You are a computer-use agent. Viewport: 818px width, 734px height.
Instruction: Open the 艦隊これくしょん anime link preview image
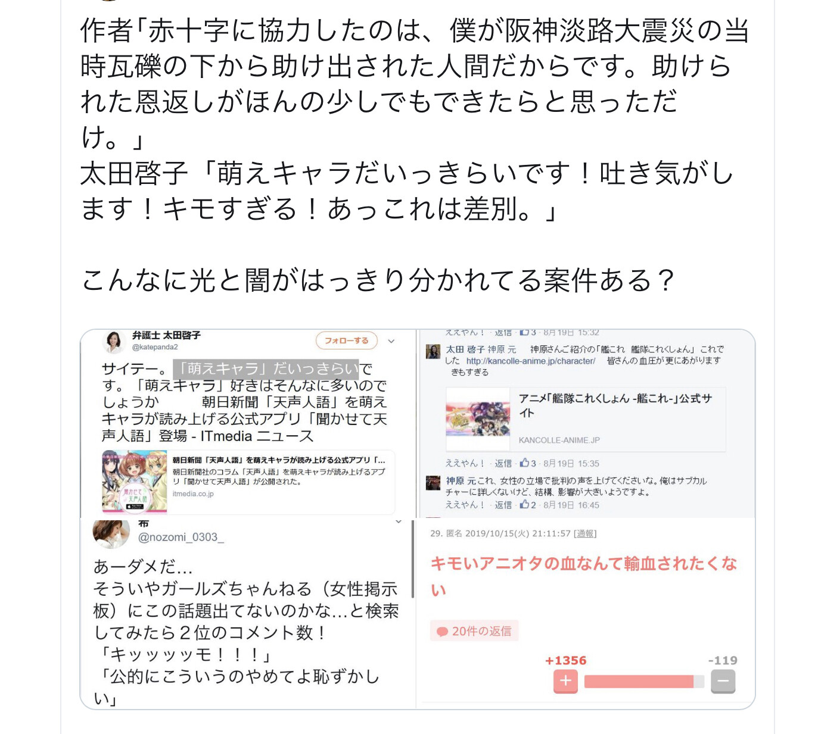tap(478, 419)
